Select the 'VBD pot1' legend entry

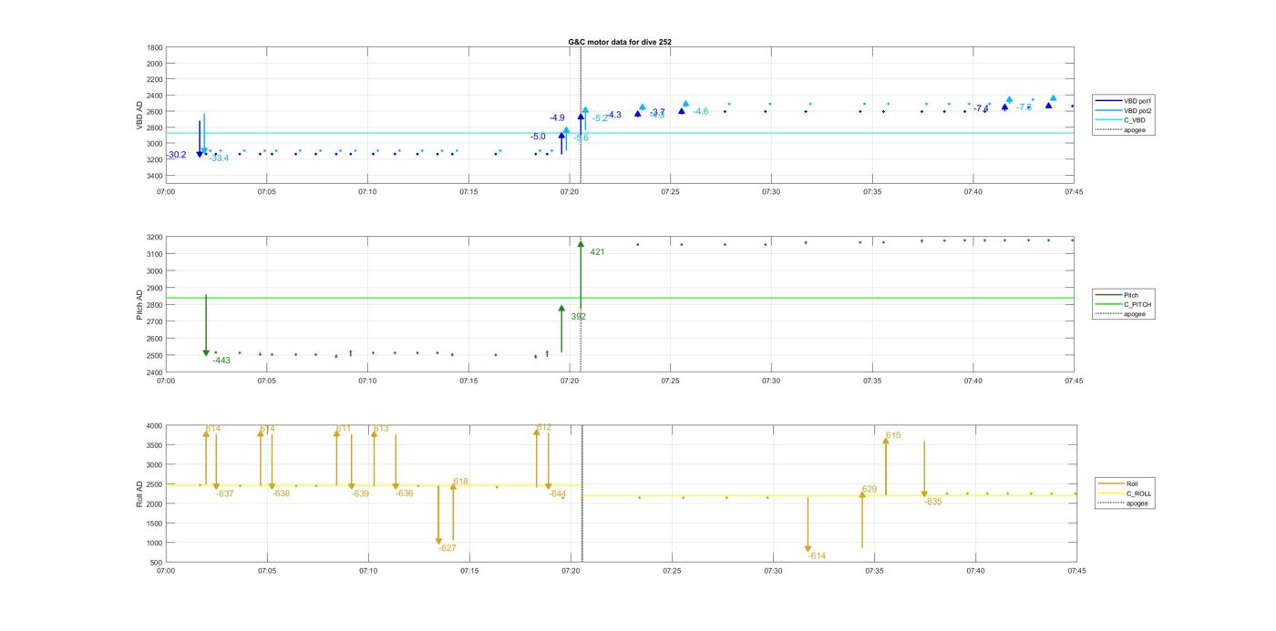[x=1125, y=100]
